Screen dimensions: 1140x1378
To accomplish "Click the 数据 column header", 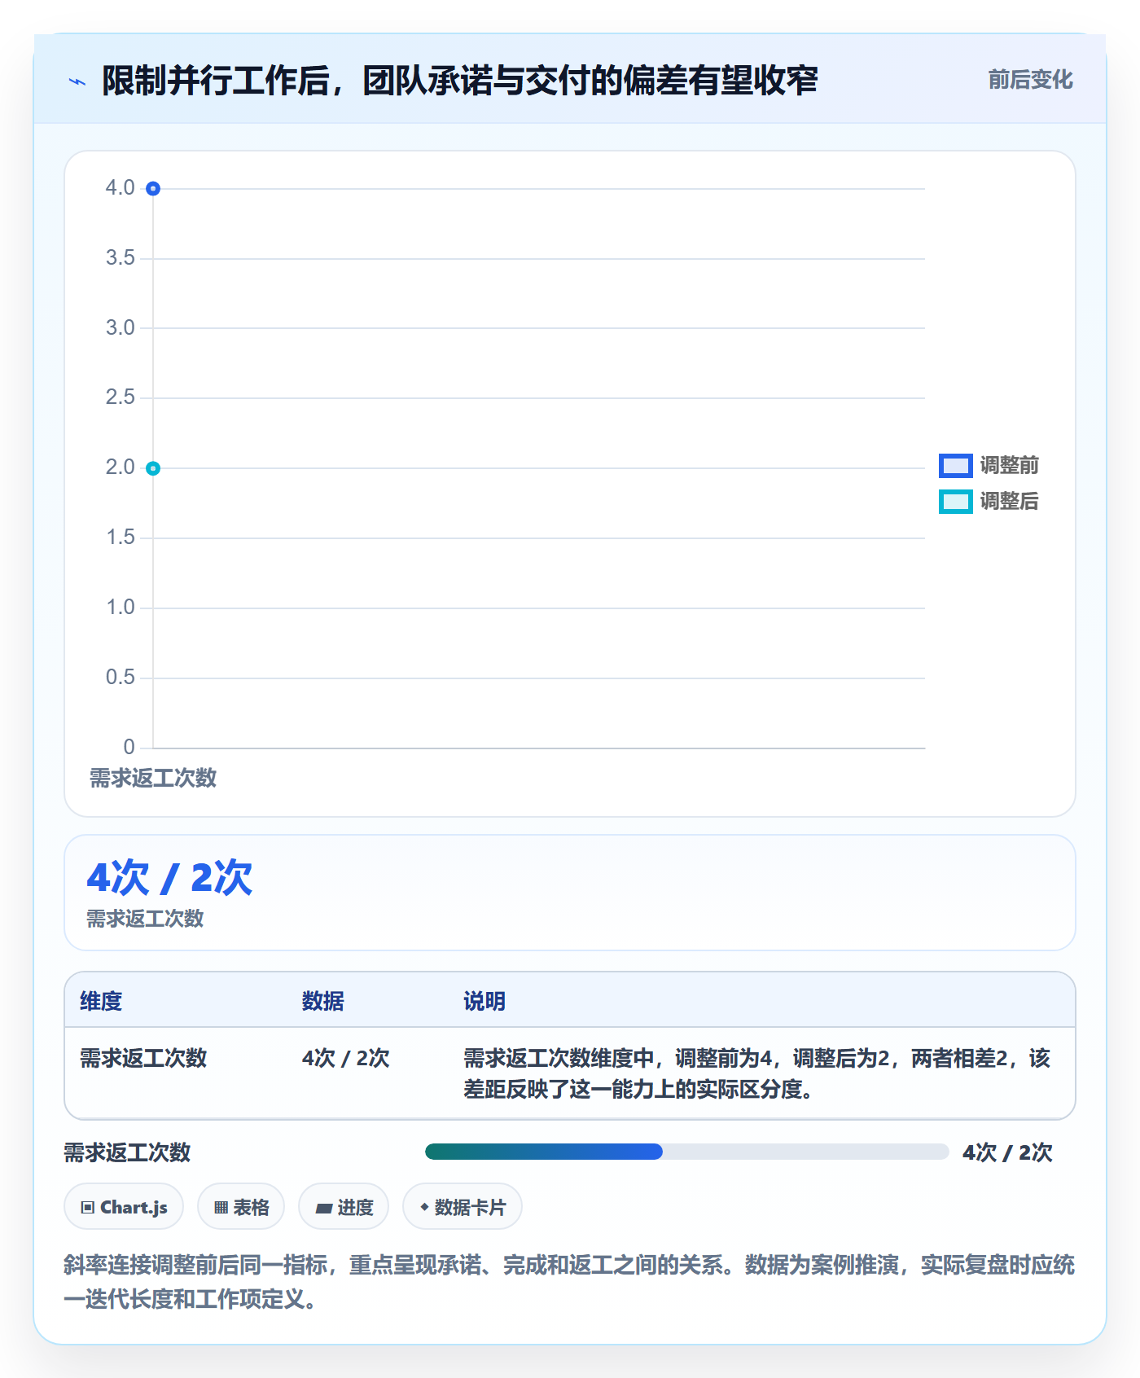I will [x=323, y=1001].
